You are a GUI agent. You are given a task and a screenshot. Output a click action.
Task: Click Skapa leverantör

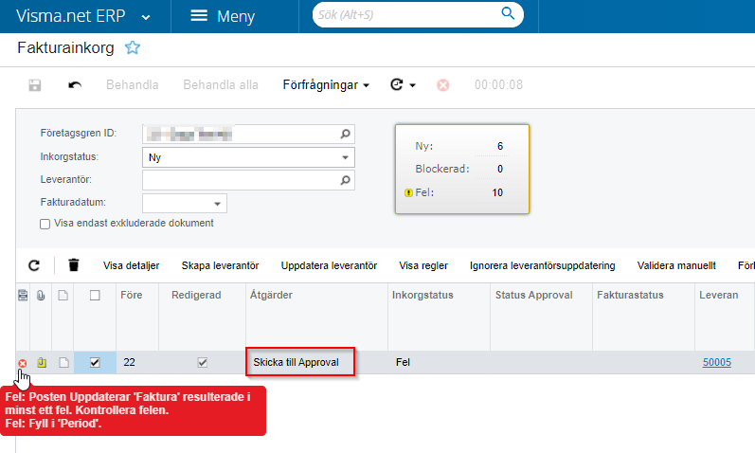tap(220, 265)
